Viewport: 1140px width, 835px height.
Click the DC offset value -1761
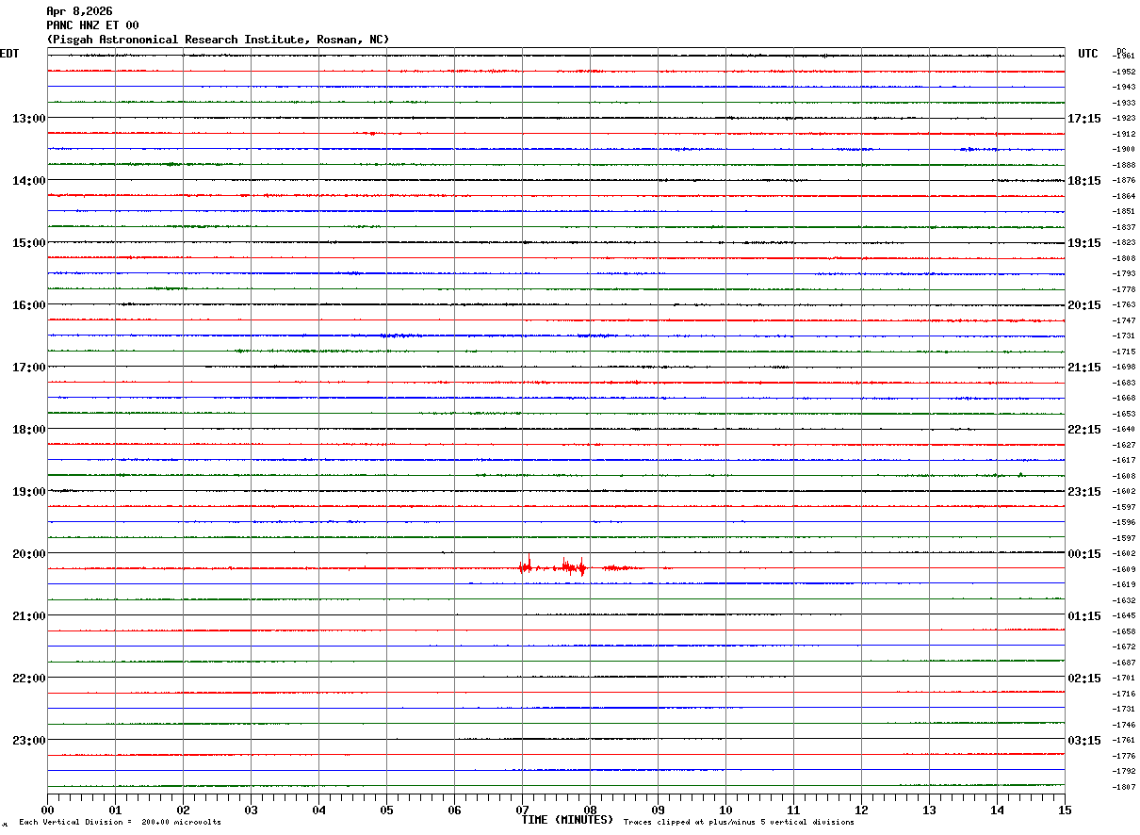pos(1123,741)
